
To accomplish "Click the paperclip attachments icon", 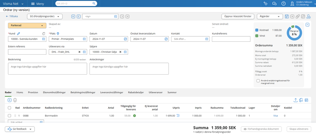I will (298, 16).
